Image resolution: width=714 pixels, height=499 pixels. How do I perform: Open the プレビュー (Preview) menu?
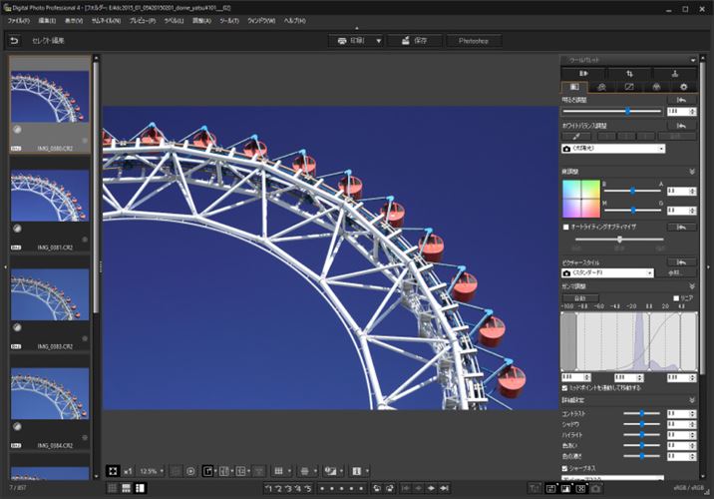coord(142,21)
